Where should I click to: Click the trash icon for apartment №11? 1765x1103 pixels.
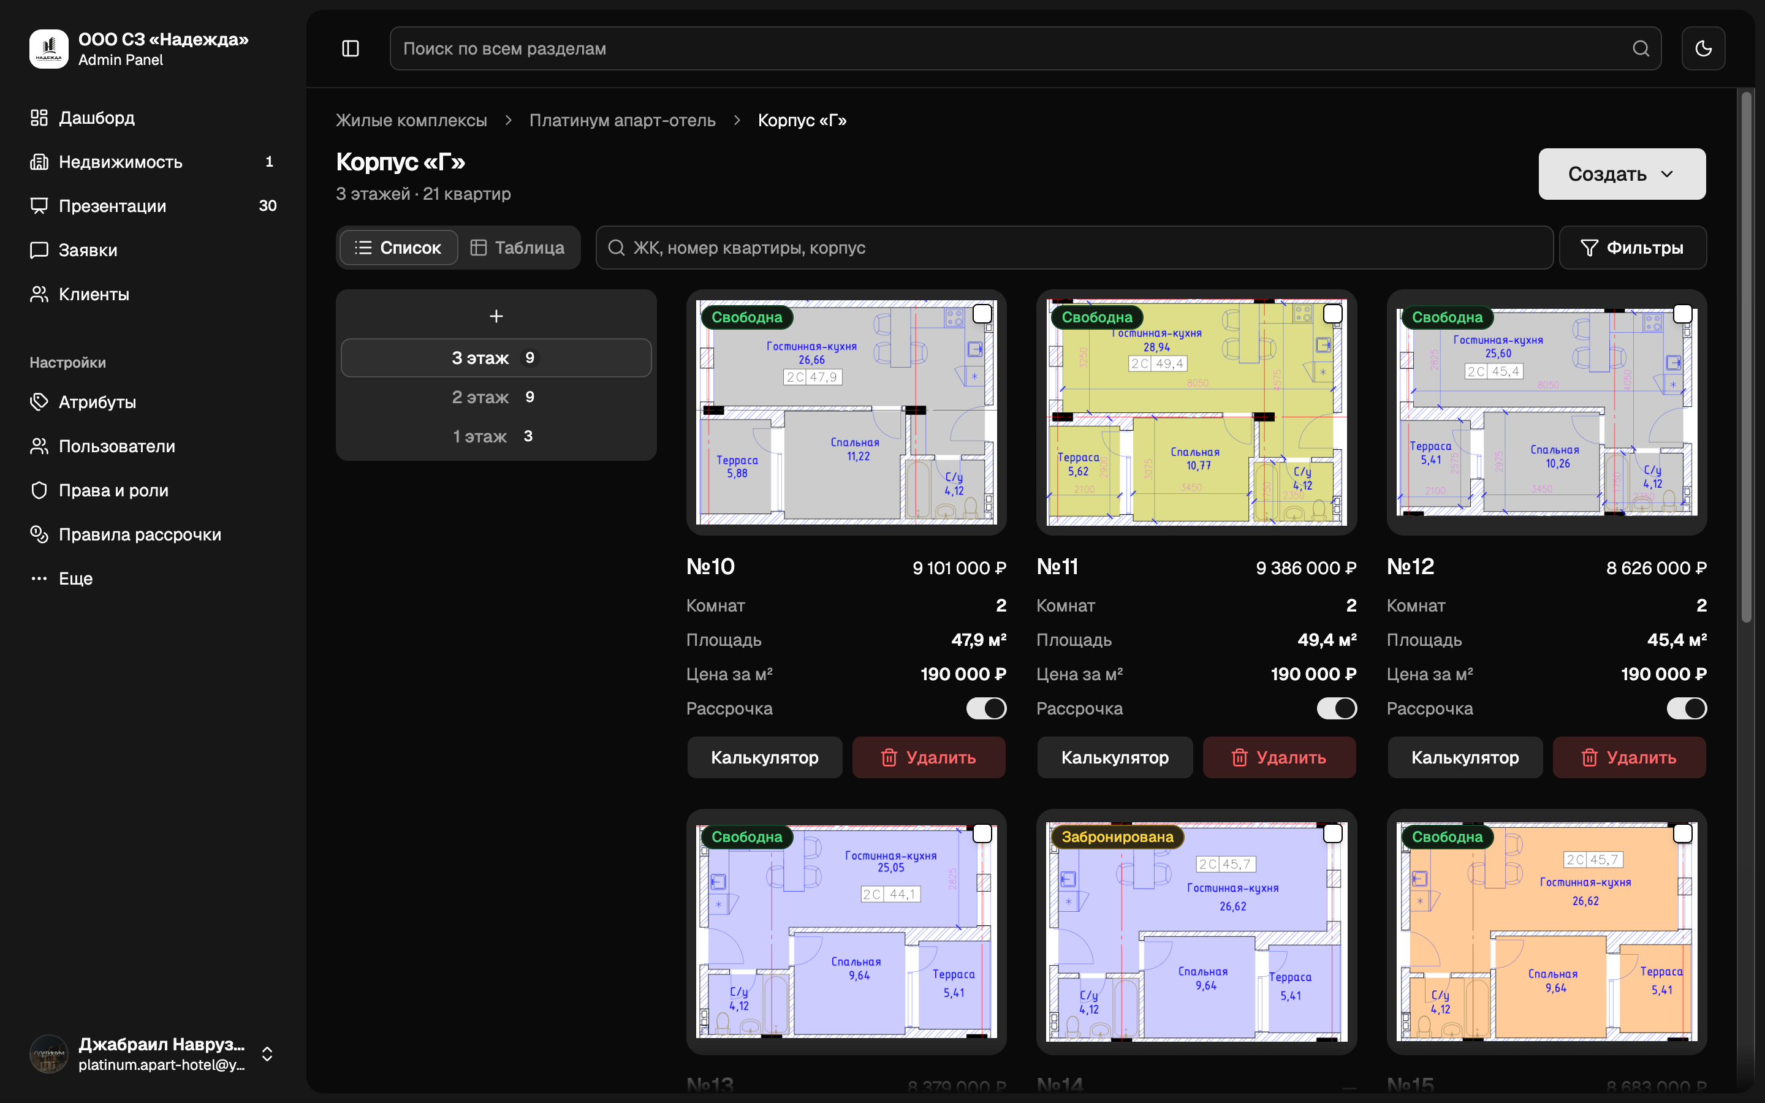point(1239,757)
